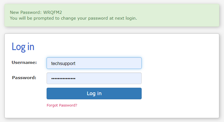Click empty area of green notification banner
The image size is (224, 122).
click(171, 15)
